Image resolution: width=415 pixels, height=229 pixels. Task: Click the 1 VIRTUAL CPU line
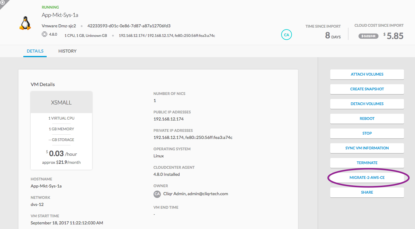point(61,118)
